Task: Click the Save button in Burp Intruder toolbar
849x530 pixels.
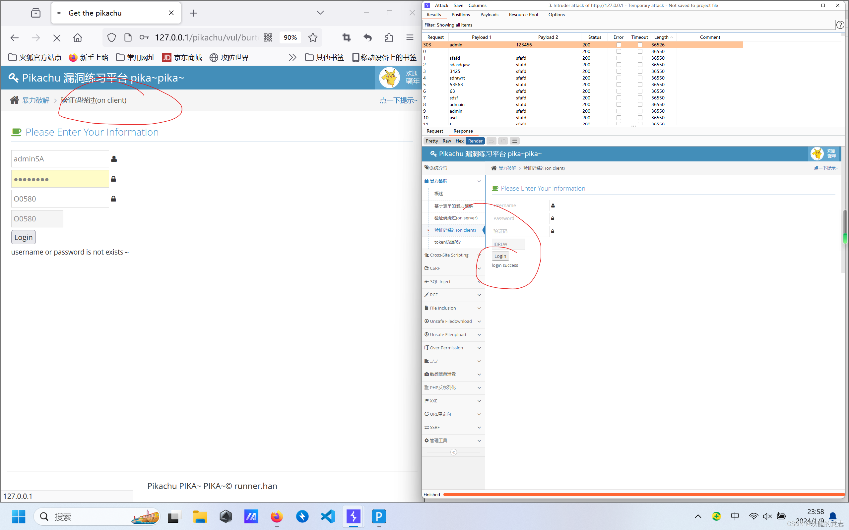Action: click(x=457, y=5)
